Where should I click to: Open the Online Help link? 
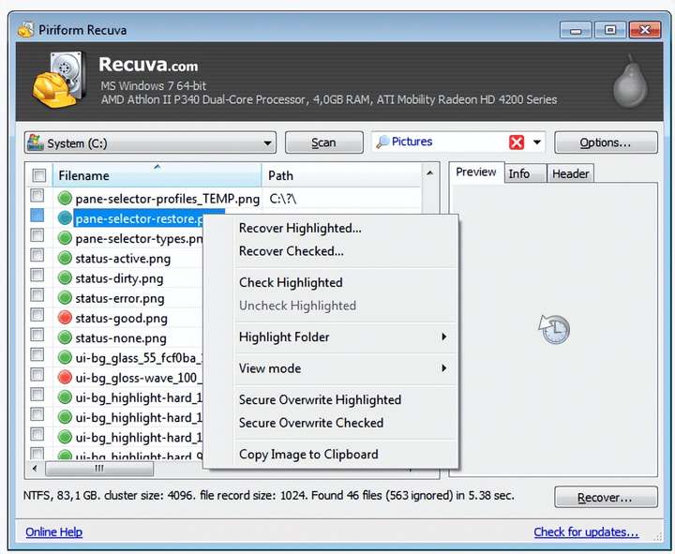click(53, 532)
